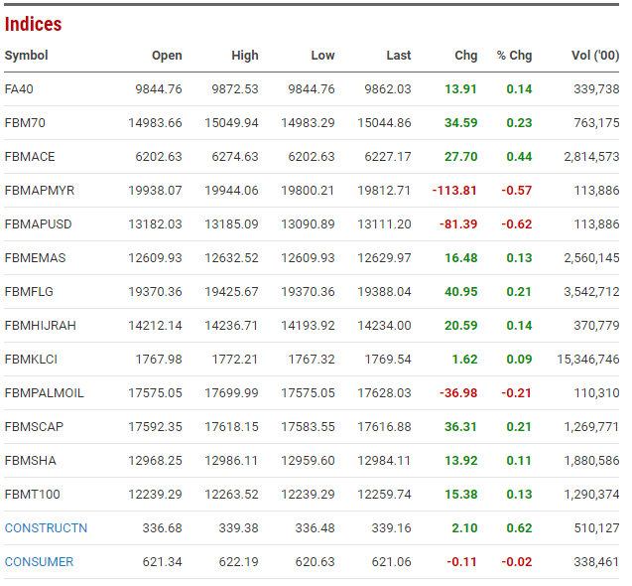Image resolution: width=632 pixels, height=586 pixels.
Task: Click FBMKLCI last value 1769.54
Action: point(388,360)
